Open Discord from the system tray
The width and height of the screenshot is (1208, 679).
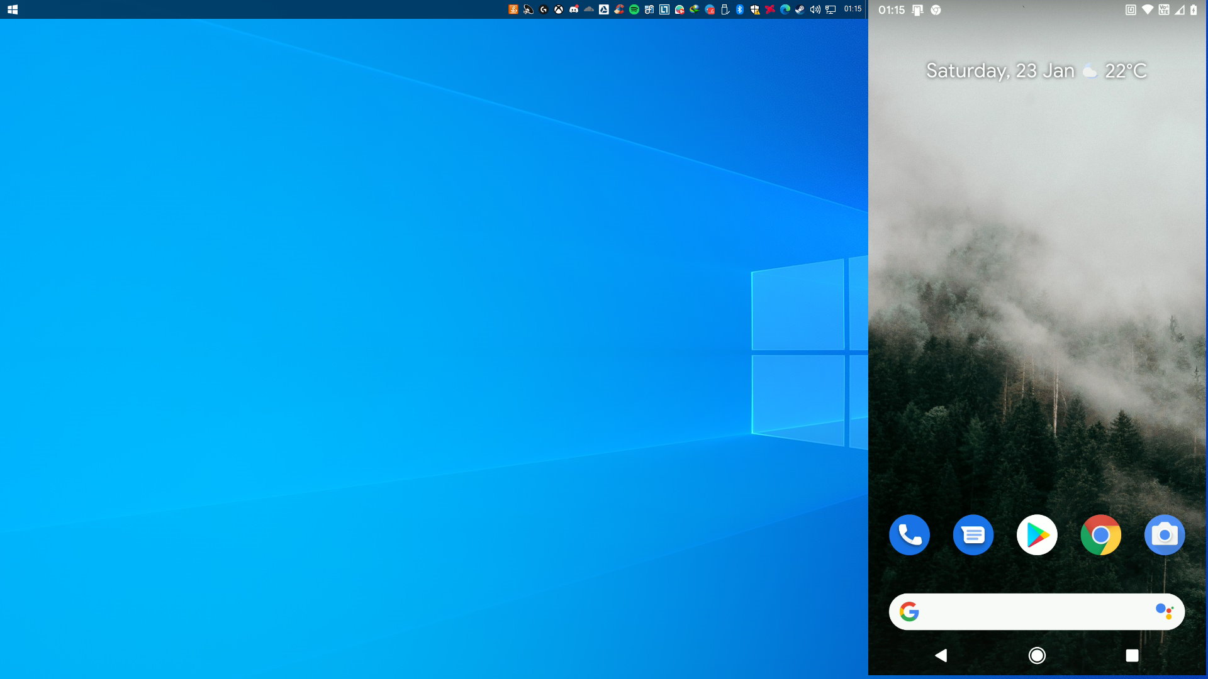click(x=574, y=9)
